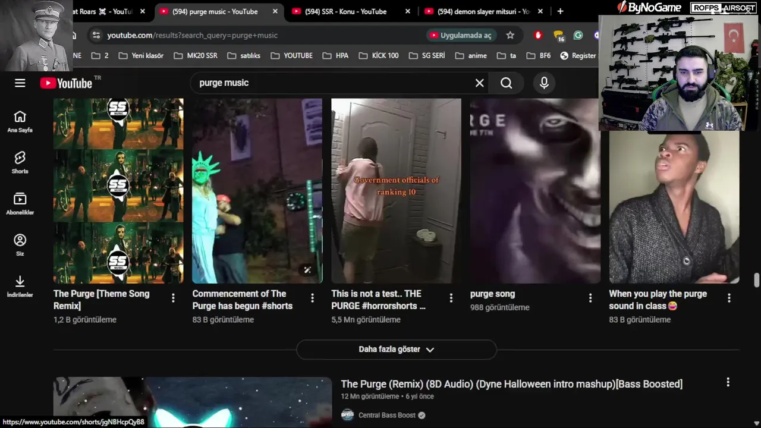
Task: Open the Siz profile section
Action: tap(20, 245)
